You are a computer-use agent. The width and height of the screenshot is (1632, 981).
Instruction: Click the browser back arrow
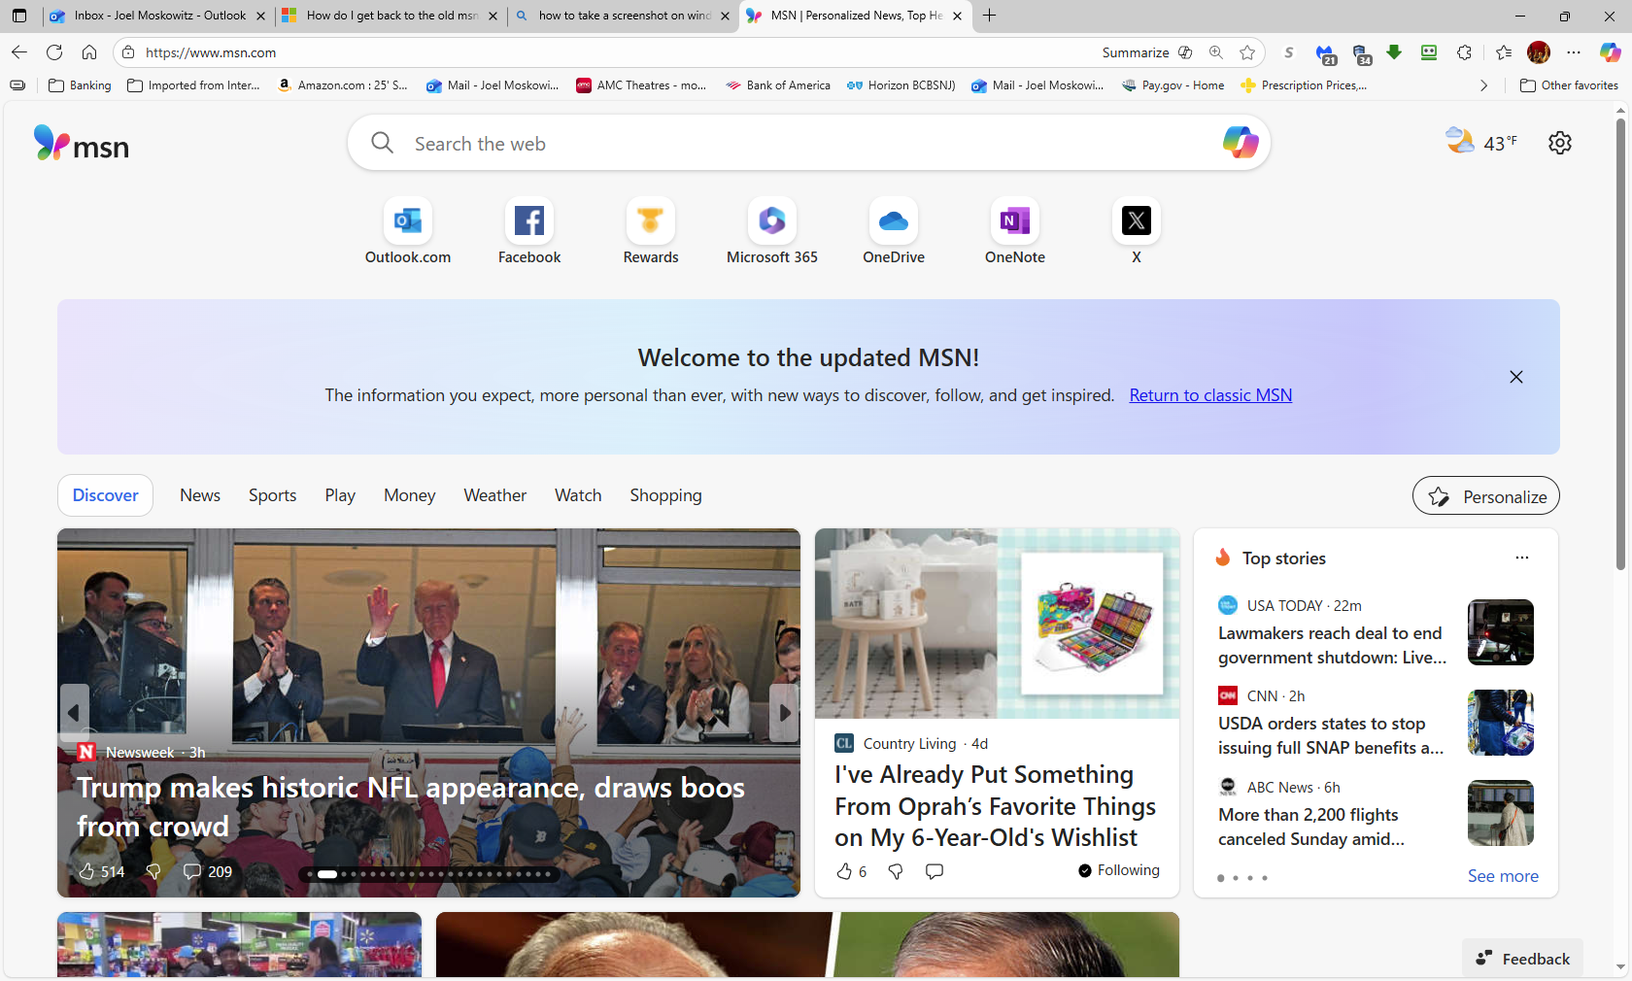click(19, 52)
